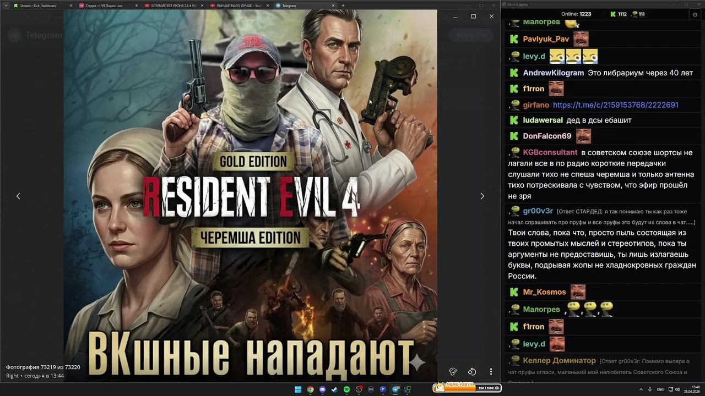The width and height of the screenshot is (705, 396).
Task: Switch ENG input language
Action: (x=660, y=389)
